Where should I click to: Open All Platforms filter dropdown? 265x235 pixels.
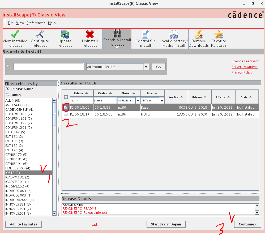point(138,101)
